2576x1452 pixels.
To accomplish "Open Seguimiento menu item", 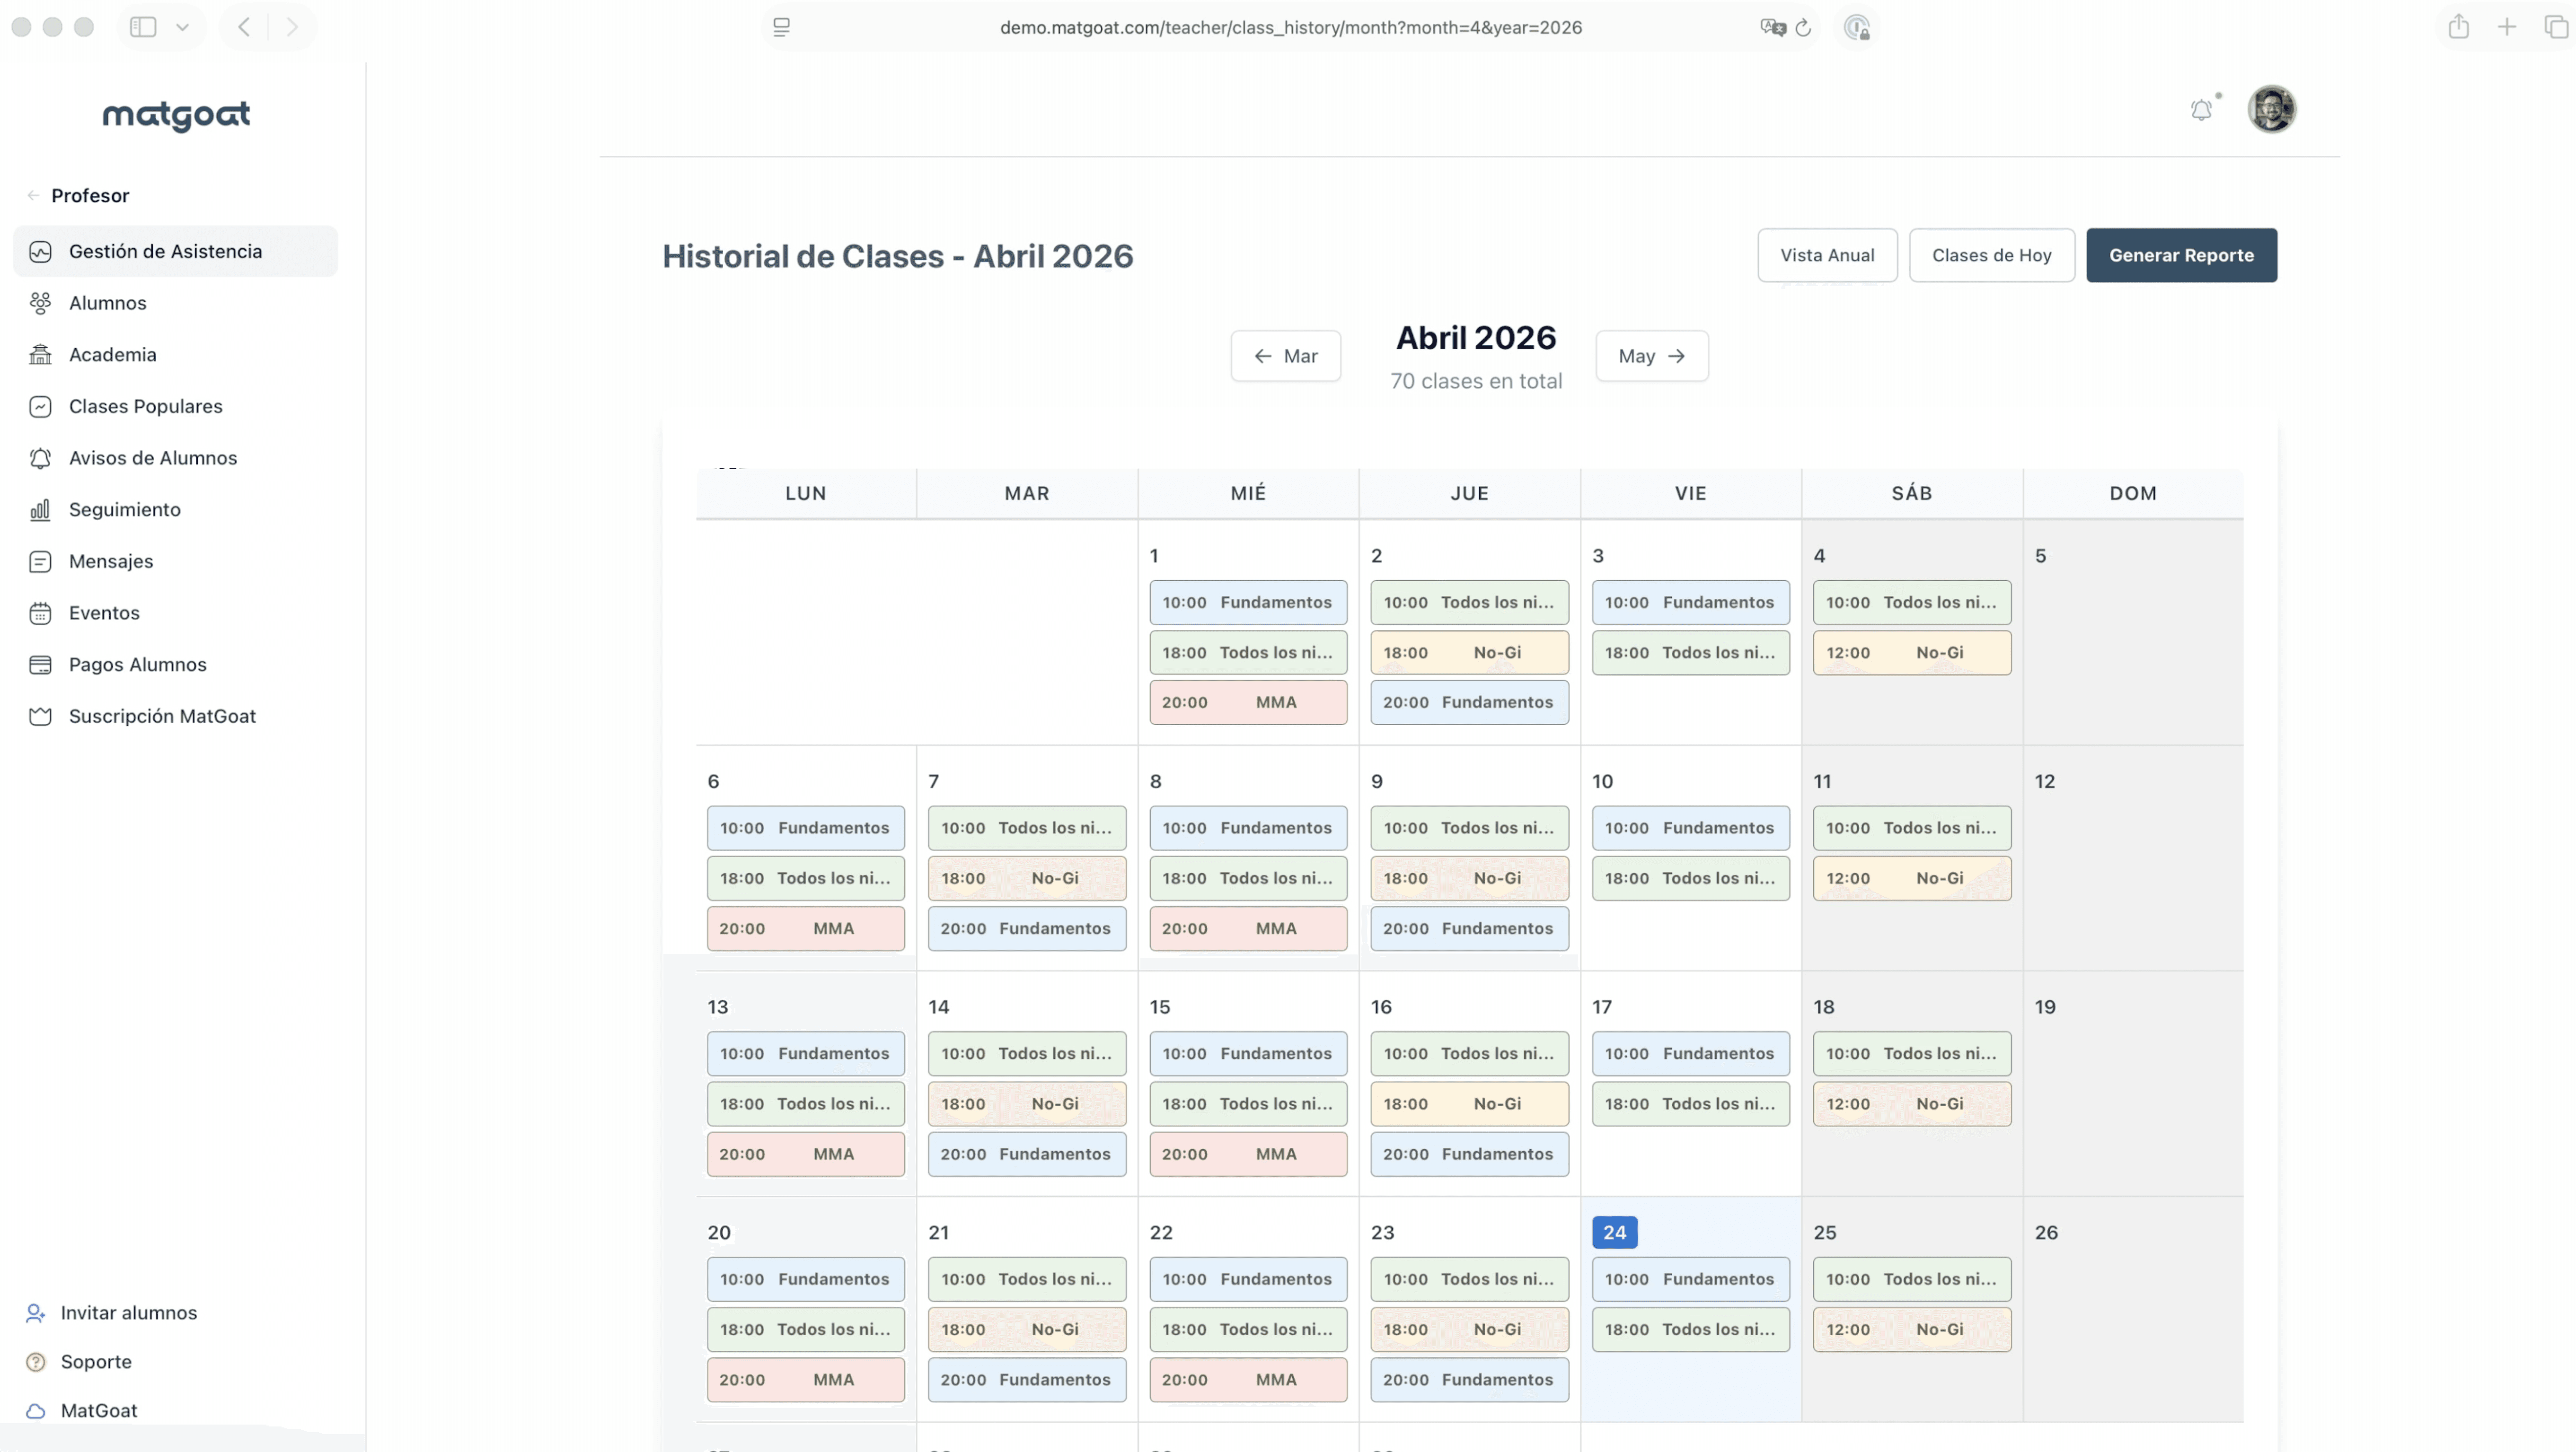I will (175, 510).
